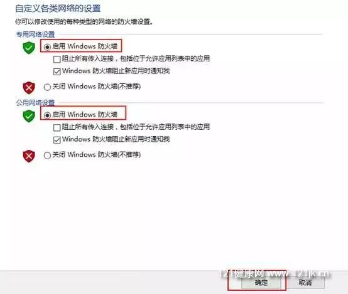348x294 pixels.
Task: Confirm settings with the 确定 button
Action: pos(261,283)
